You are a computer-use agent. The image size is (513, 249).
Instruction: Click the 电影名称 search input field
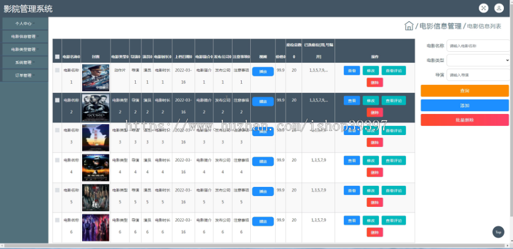[478, 46]
